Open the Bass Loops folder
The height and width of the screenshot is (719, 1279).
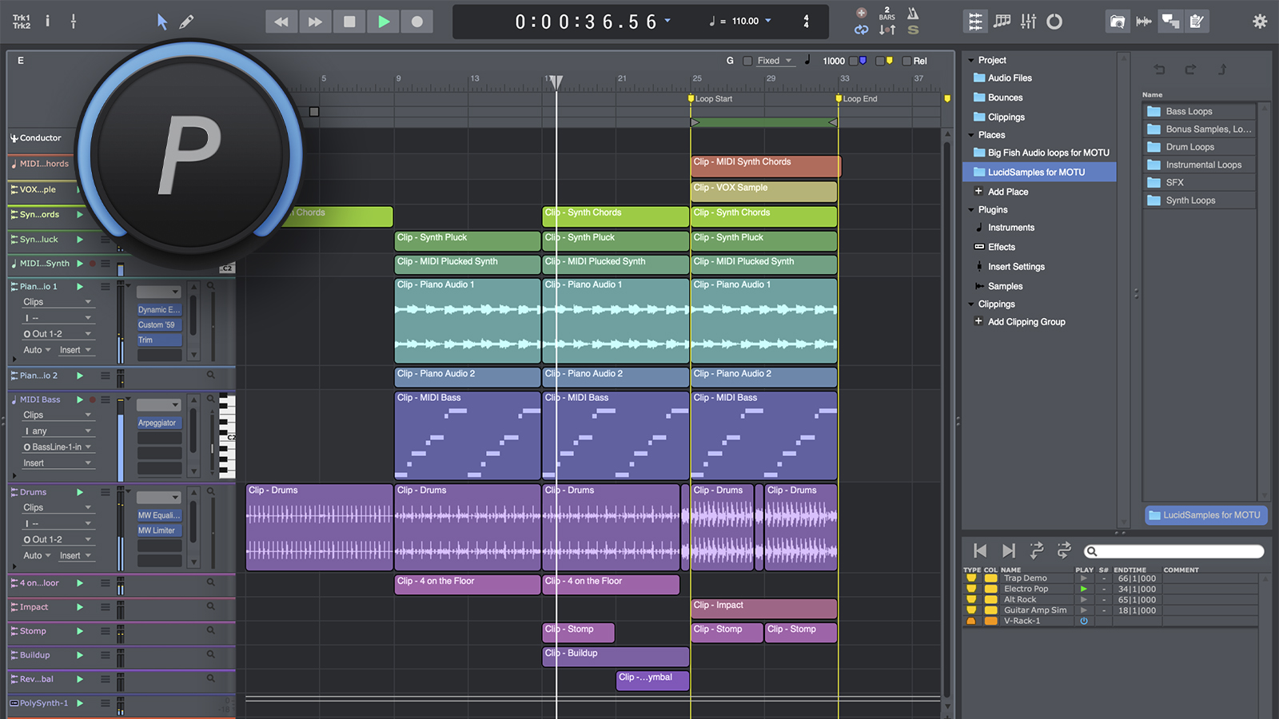(x=1188, y=111)
